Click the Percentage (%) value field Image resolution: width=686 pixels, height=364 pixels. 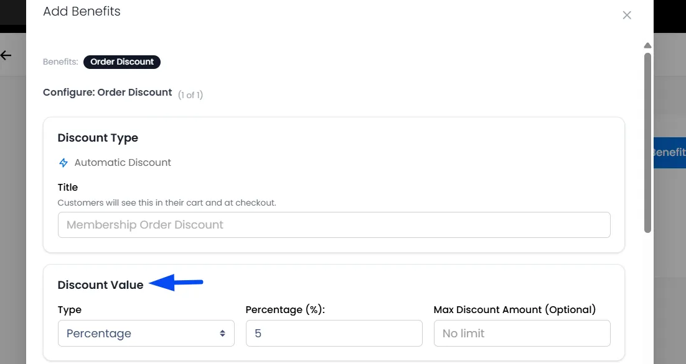click(x=334, y=334)
